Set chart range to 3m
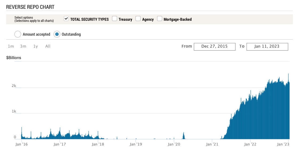The image size is (299, 150). (23, 46)
